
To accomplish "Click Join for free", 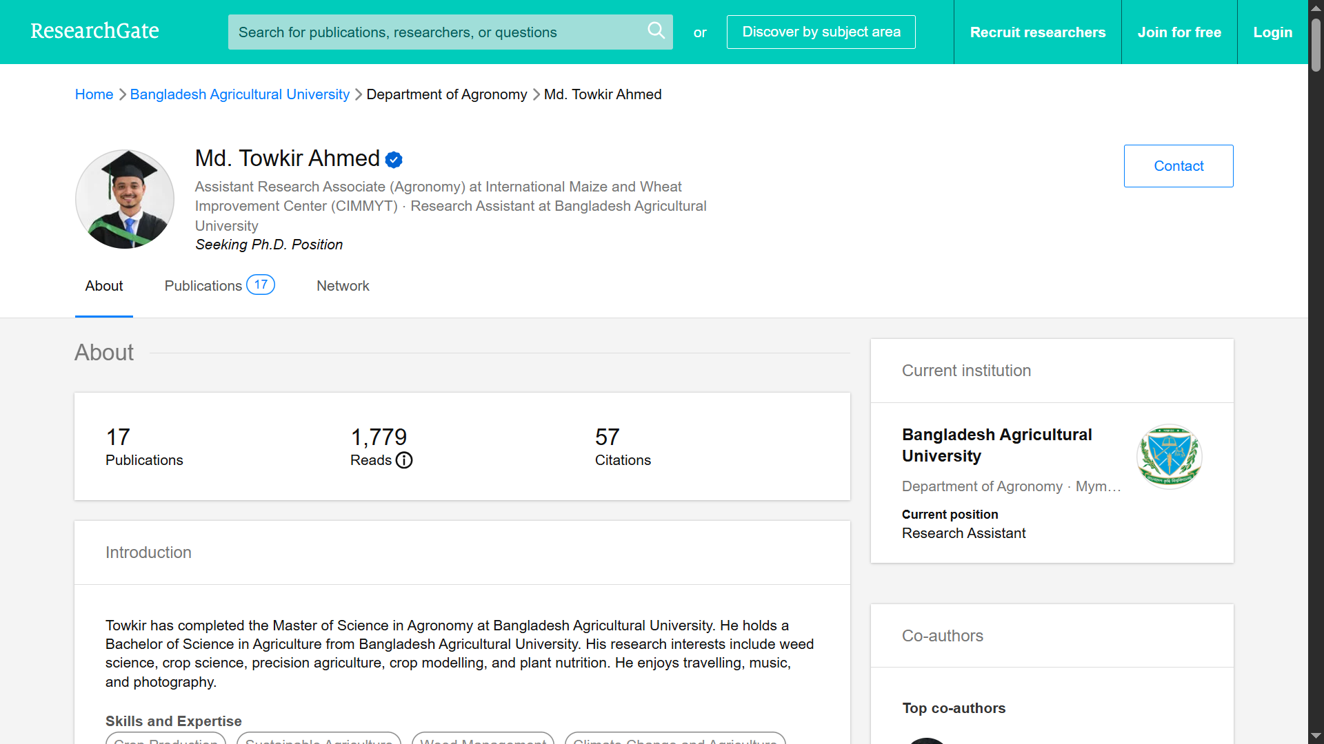I will coord(1179,32).
